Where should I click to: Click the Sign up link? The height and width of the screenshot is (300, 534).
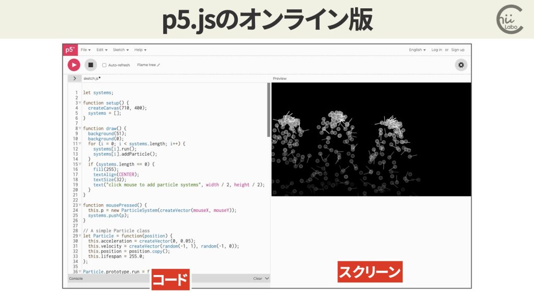click(458, 49)
